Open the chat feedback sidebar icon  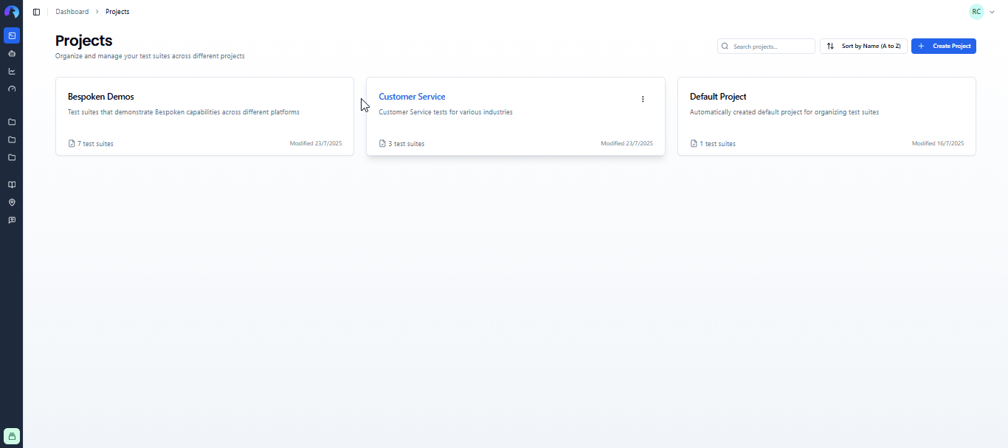click(12, 220)
